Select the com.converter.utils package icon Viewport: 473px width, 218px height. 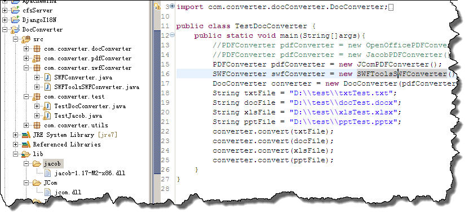click(x=37, y=126)
